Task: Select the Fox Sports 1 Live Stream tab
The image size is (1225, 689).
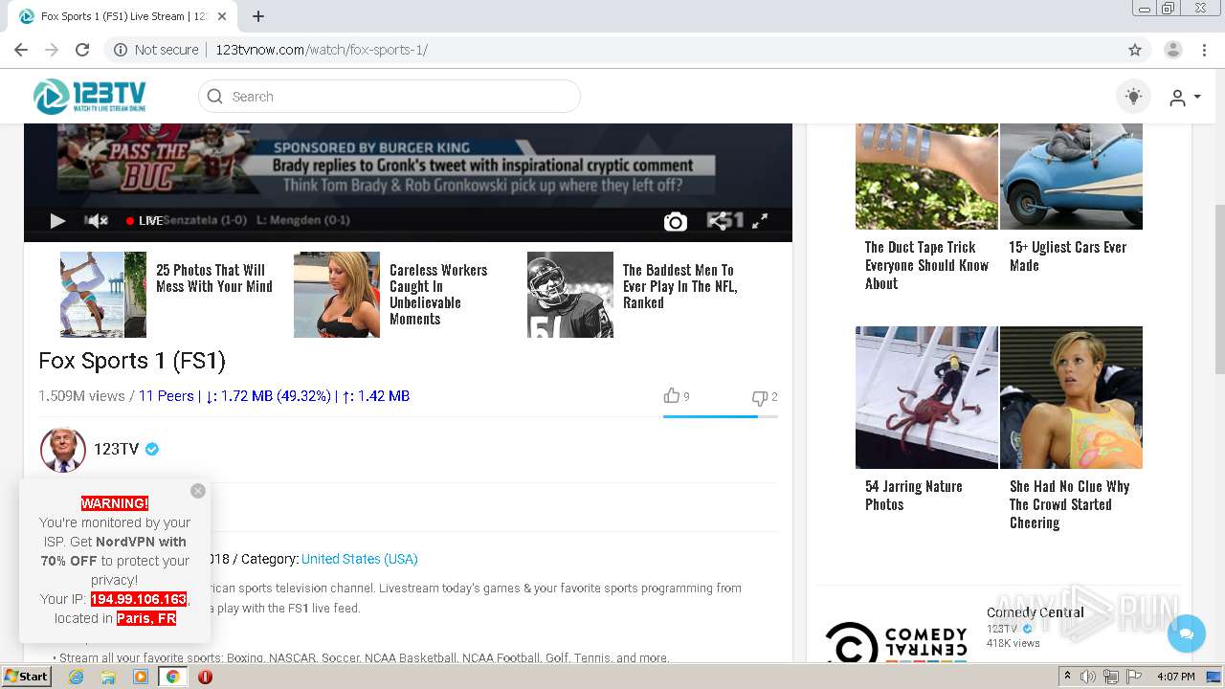Action: tap(123, 16)
